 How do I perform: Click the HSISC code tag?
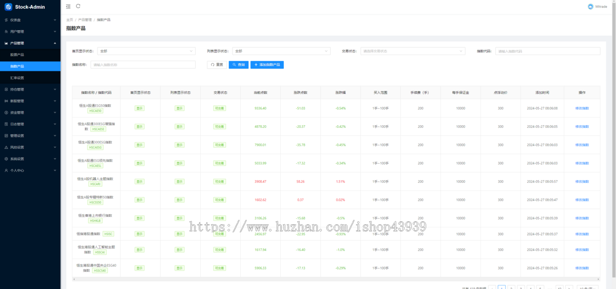coord(108,234)
